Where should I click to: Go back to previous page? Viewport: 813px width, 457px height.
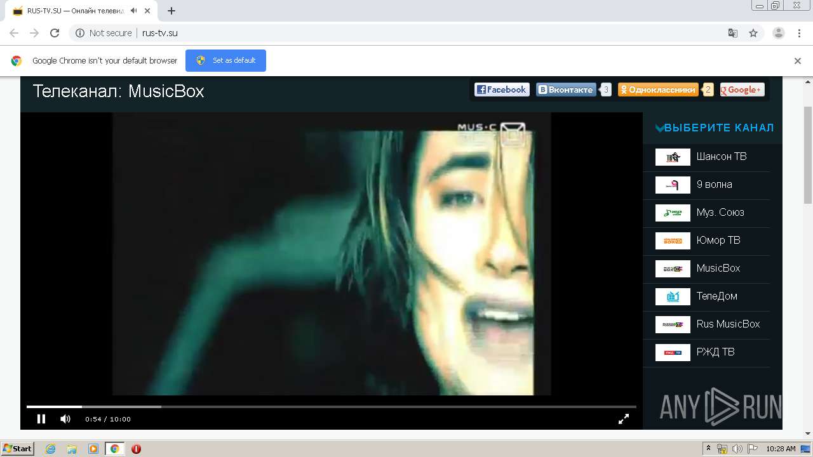coord(14,33)
